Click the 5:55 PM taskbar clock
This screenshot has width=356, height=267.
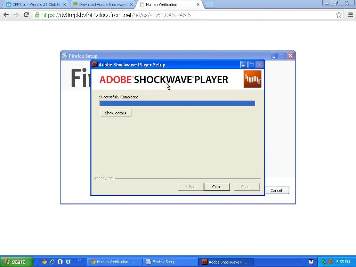343,262
